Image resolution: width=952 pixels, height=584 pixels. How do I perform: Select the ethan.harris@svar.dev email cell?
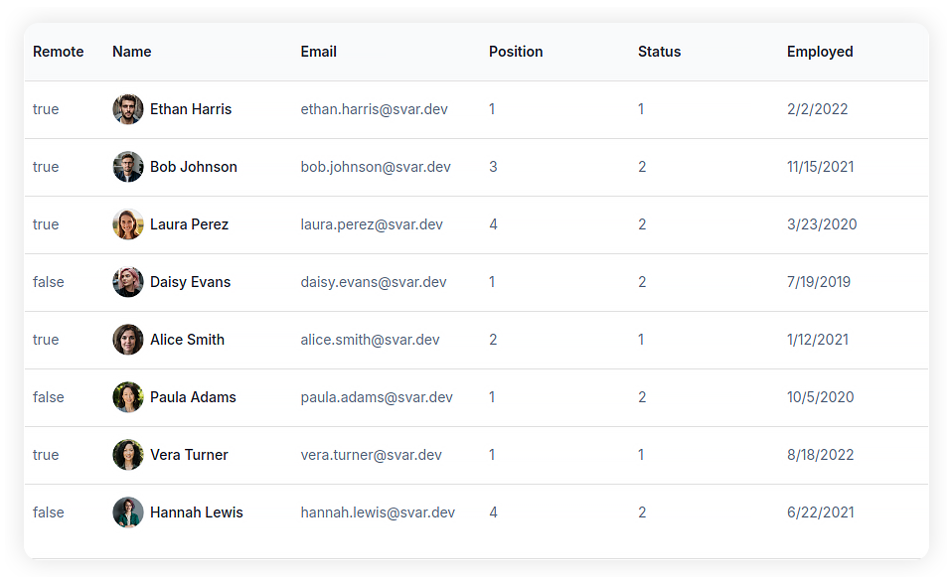(374, 109)
